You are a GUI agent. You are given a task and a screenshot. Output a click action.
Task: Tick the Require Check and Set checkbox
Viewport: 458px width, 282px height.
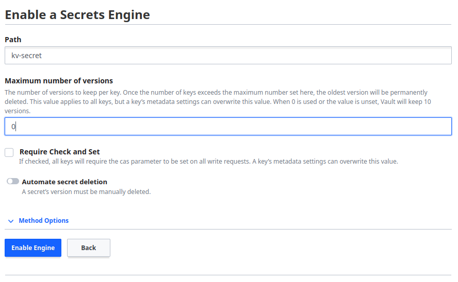[x=9, y=152]
